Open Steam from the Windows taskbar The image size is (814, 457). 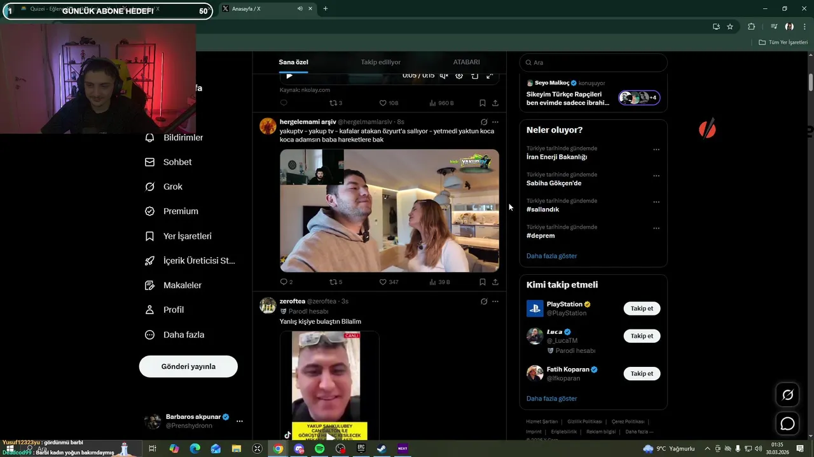pyautogui.click(x=382, y=449)
